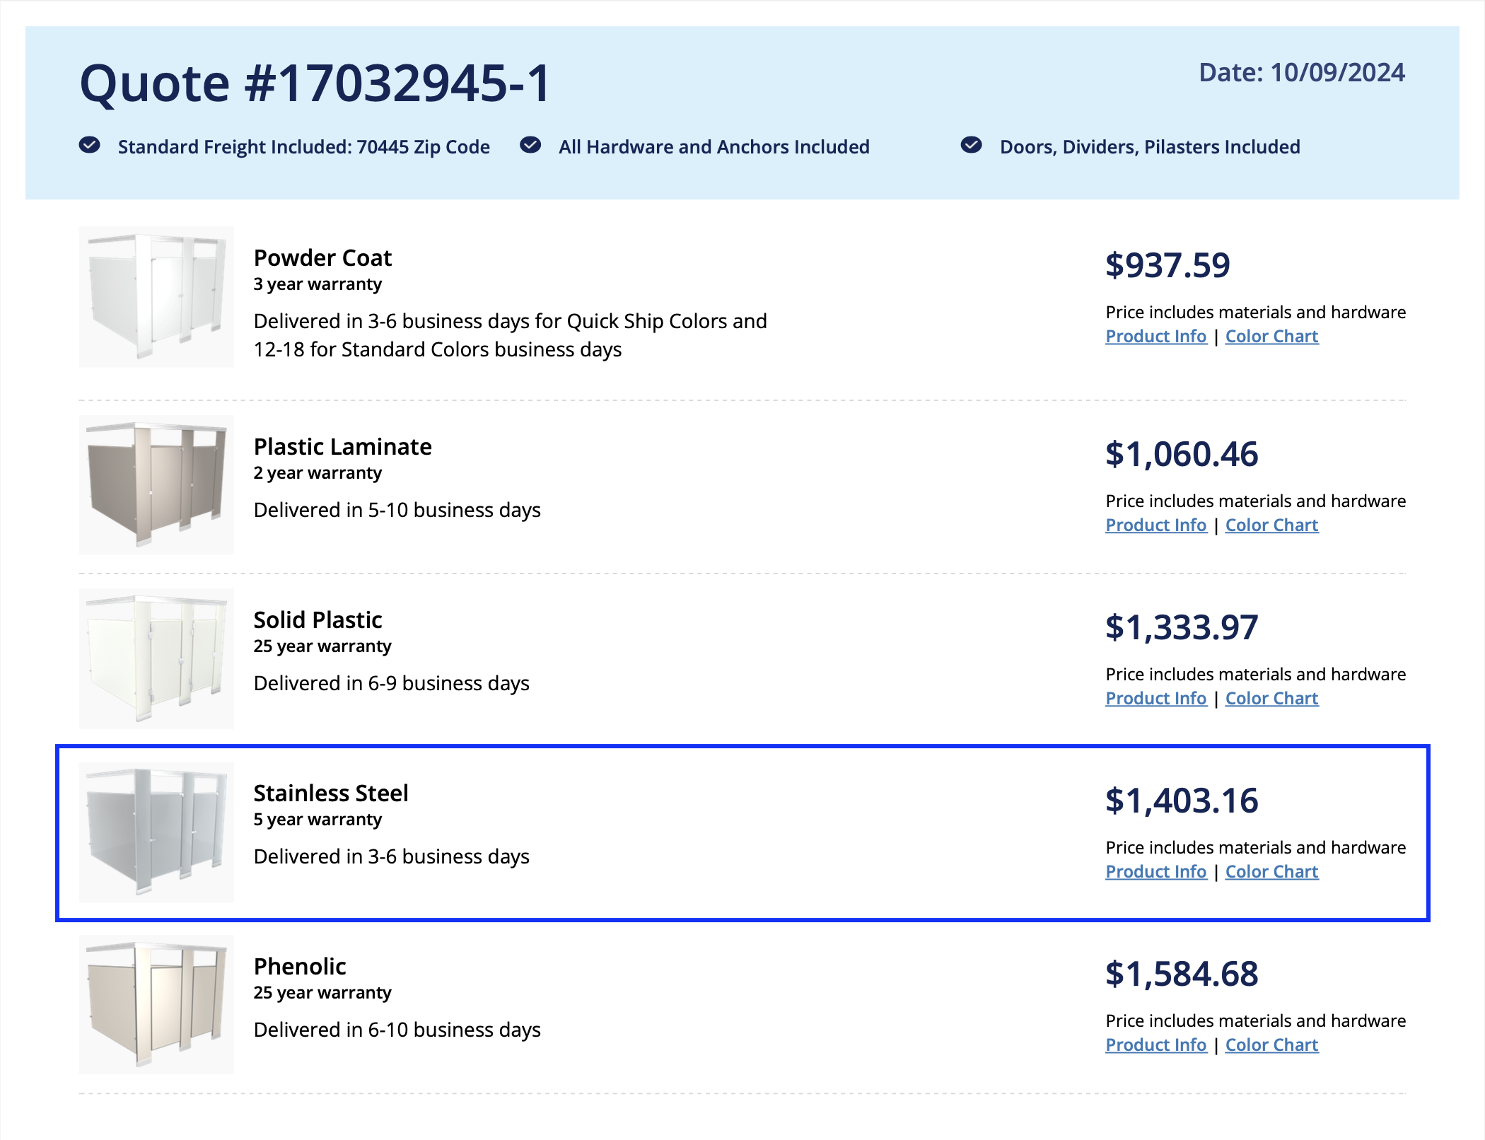The width and height of the screenshot is (1485, 1140).
Task: Click Delivered in 5-10 business days text
Action: [x=397, y=511]
